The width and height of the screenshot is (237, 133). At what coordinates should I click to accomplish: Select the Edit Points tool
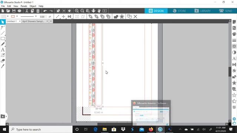pos(3,27)
